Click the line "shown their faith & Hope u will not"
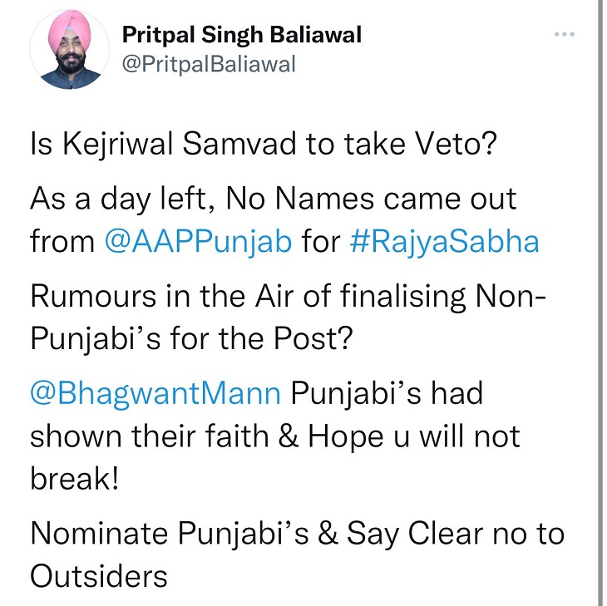This screenshot has width=607, height=606. (x=274, y=436)
